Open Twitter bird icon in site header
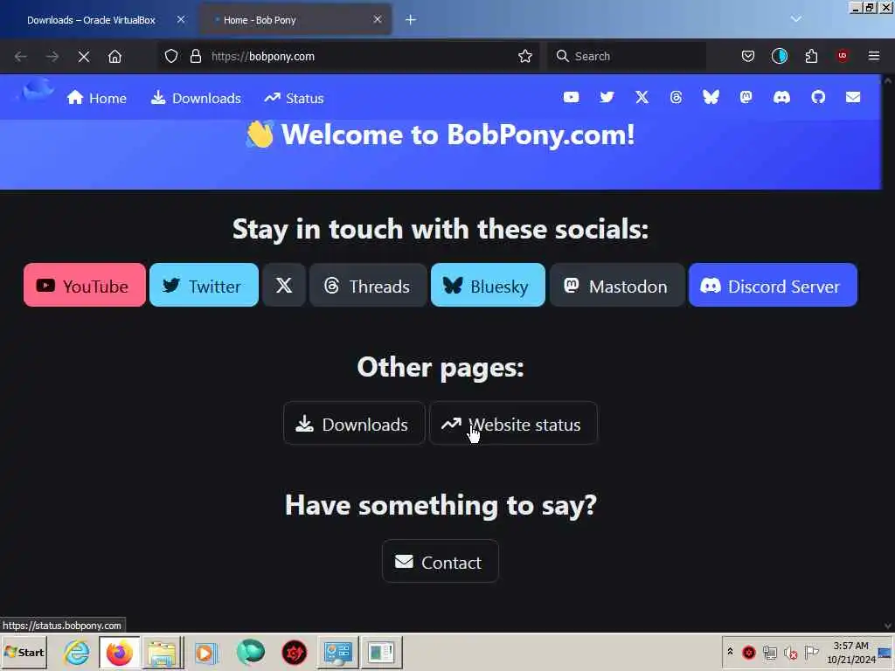 pyautogui.click(x=607, y=98)
